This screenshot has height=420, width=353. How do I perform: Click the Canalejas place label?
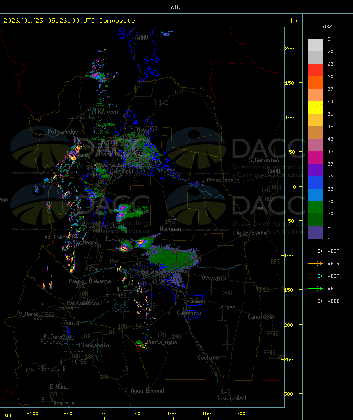click(x=261, y=317)
